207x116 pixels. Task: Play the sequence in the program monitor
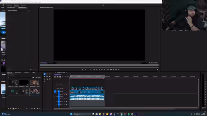point(99,69)
